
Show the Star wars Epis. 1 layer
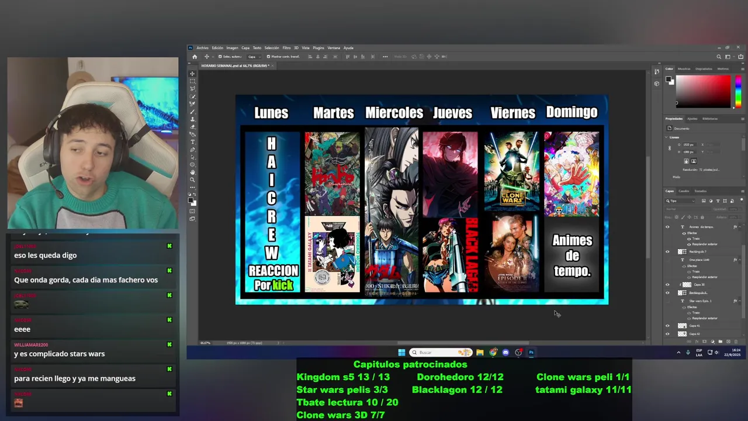click(667, 301)
